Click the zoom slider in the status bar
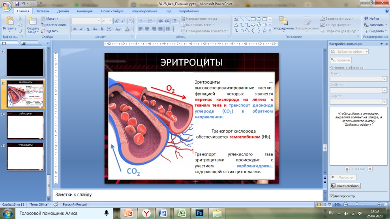Viewport: 390px width, 219px height. (x=357, y=204)
